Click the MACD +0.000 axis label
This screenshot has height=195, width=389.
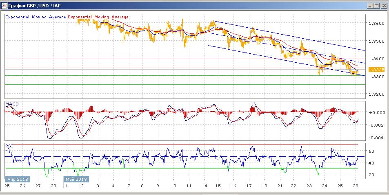pyautogui.click(x=377, y=112)
